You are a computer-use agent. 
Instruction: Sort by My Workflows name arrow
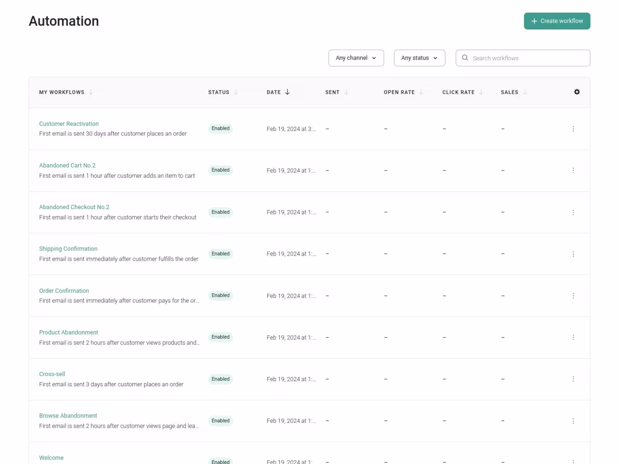[91, 92]
